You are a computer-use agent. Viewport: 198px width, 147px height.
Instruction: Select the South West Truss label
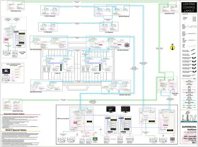click(18, 111)
